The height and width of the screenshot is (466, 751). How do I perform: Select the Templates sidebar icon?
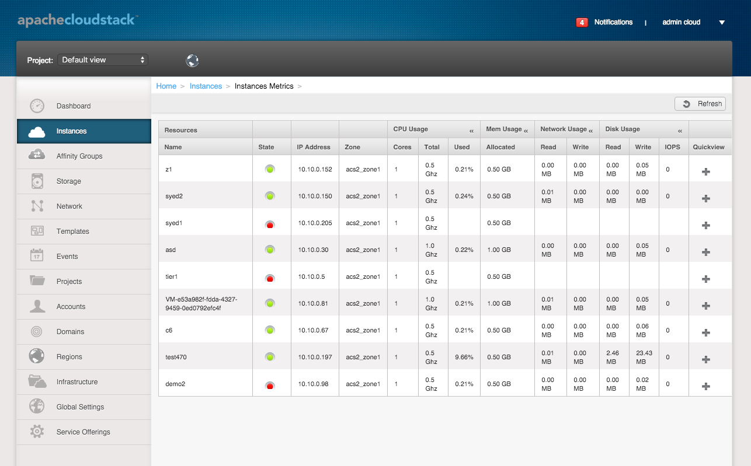[36, 231]
